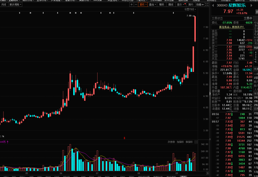The height and width of the screenshot is (177, 258).
Task: Click the pink up arrow beside 10万
Action: 8,142
